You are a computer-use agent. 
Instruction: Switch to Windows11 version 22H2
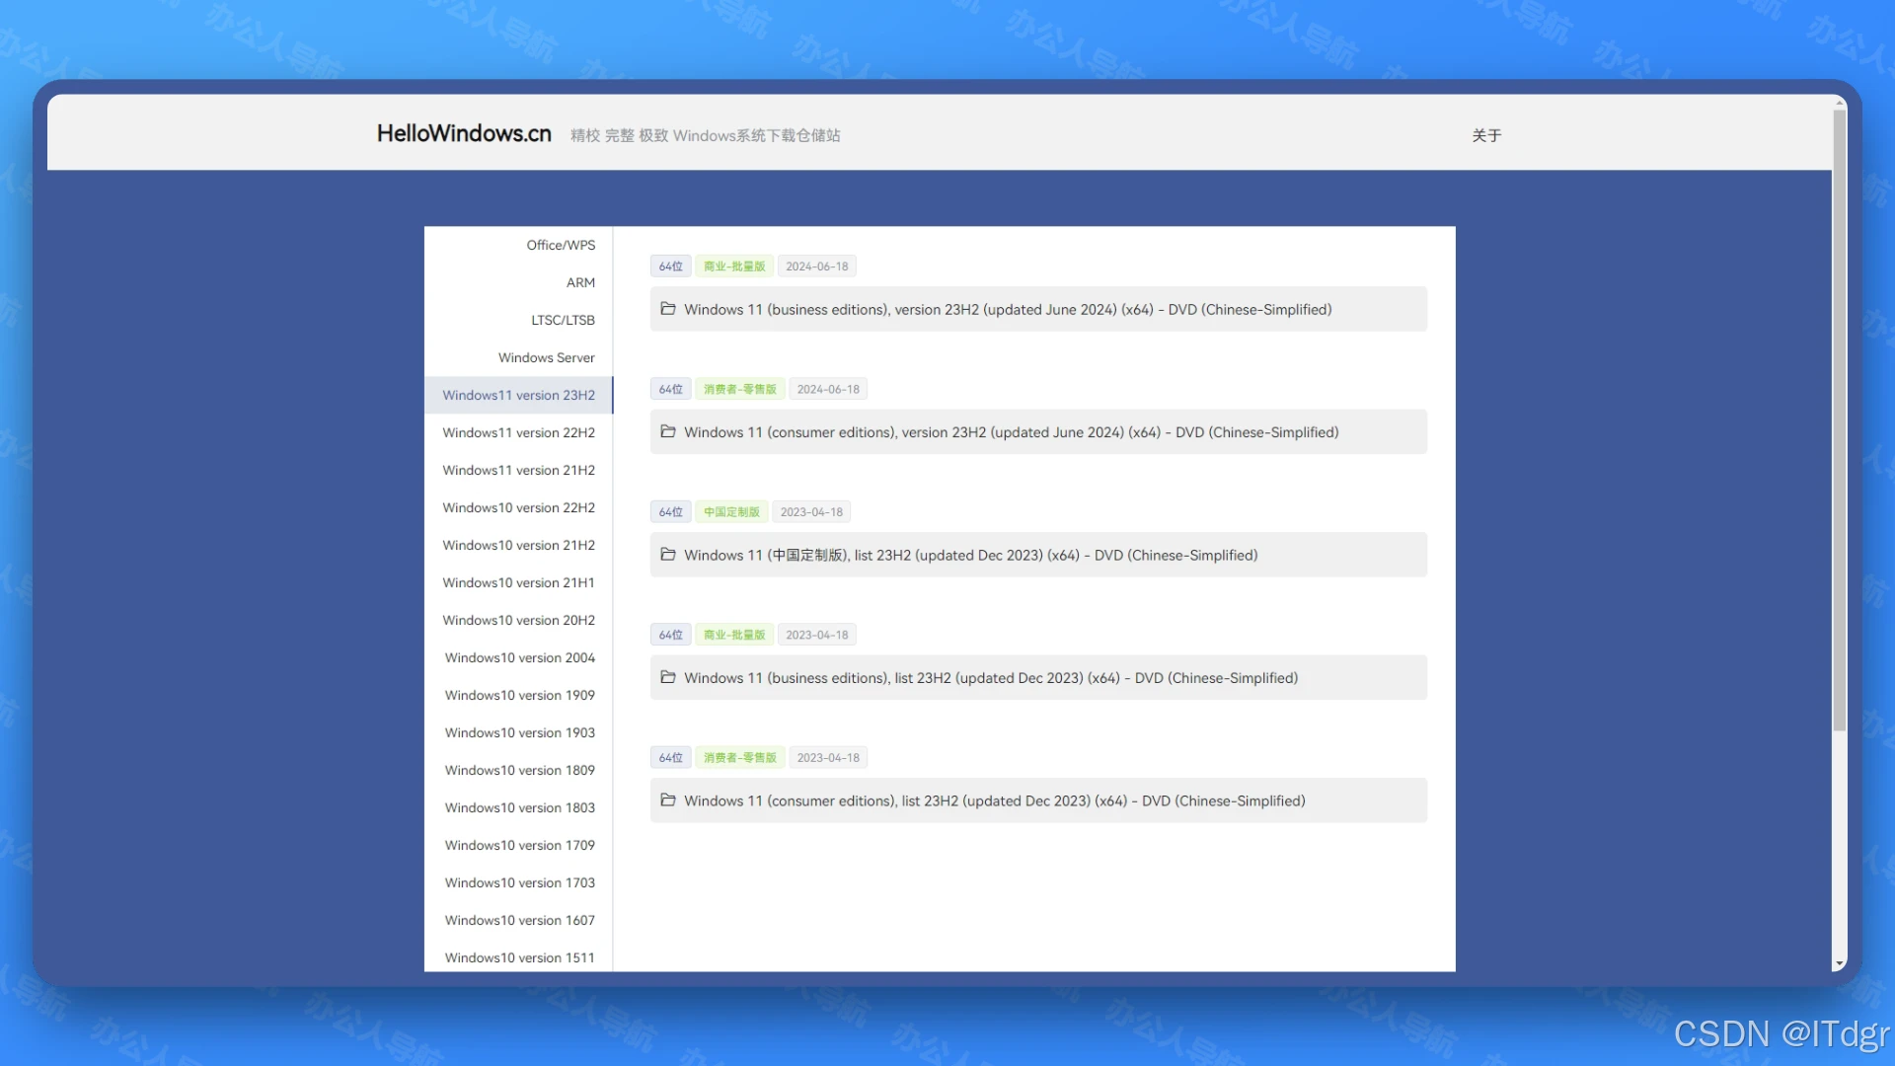click(x=519, y=432)
